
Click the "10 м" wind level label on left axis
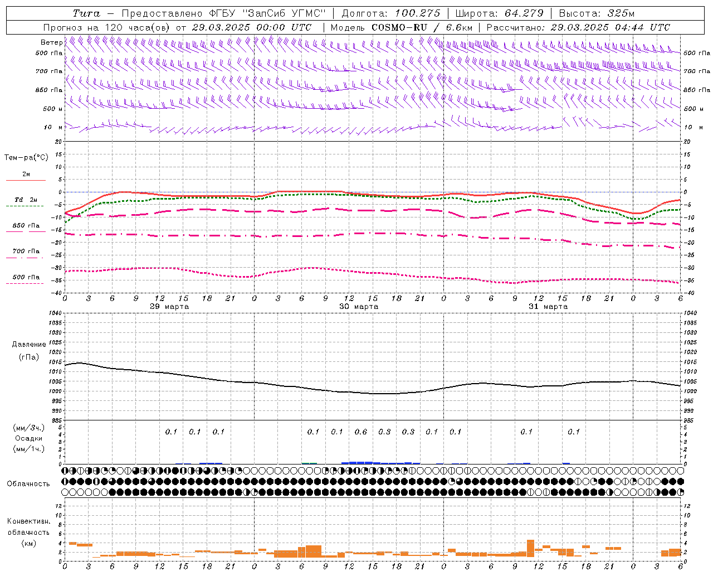53,127
